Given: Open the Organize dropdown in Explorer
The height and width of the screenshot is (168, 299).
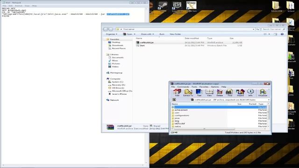Looking at the screenshot, I should [112, 34].
